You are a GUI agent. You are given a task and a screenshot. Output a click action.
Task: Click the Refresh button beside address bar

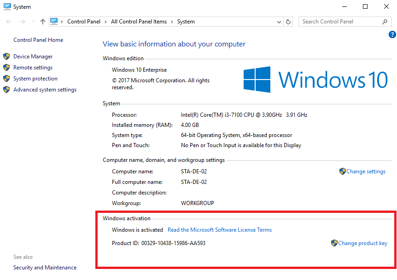tap(288, 21)
